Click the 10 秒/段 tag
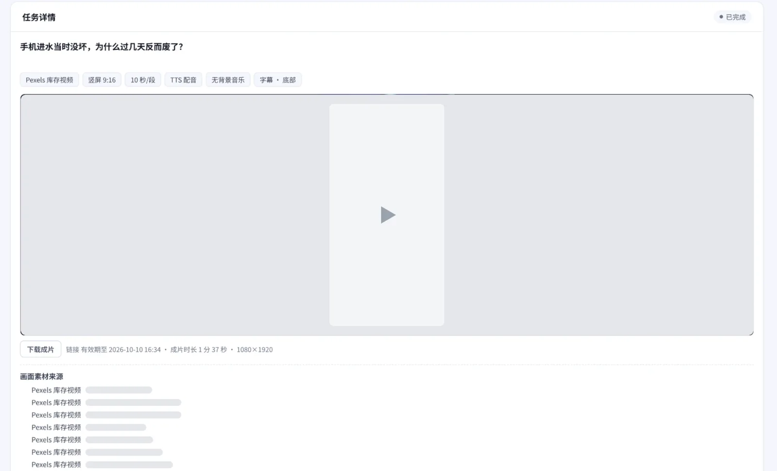The width and height of the screenshot is (777, 471). [143, 80]
